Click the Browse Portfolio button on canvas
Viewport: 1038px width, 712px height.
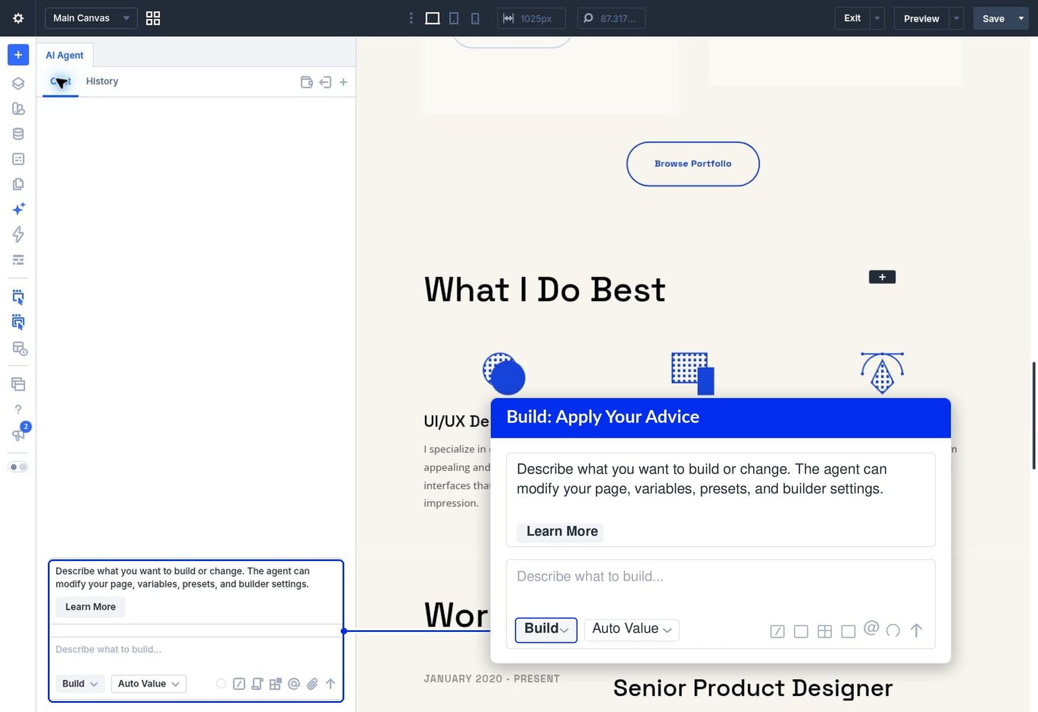pos(693,164)
